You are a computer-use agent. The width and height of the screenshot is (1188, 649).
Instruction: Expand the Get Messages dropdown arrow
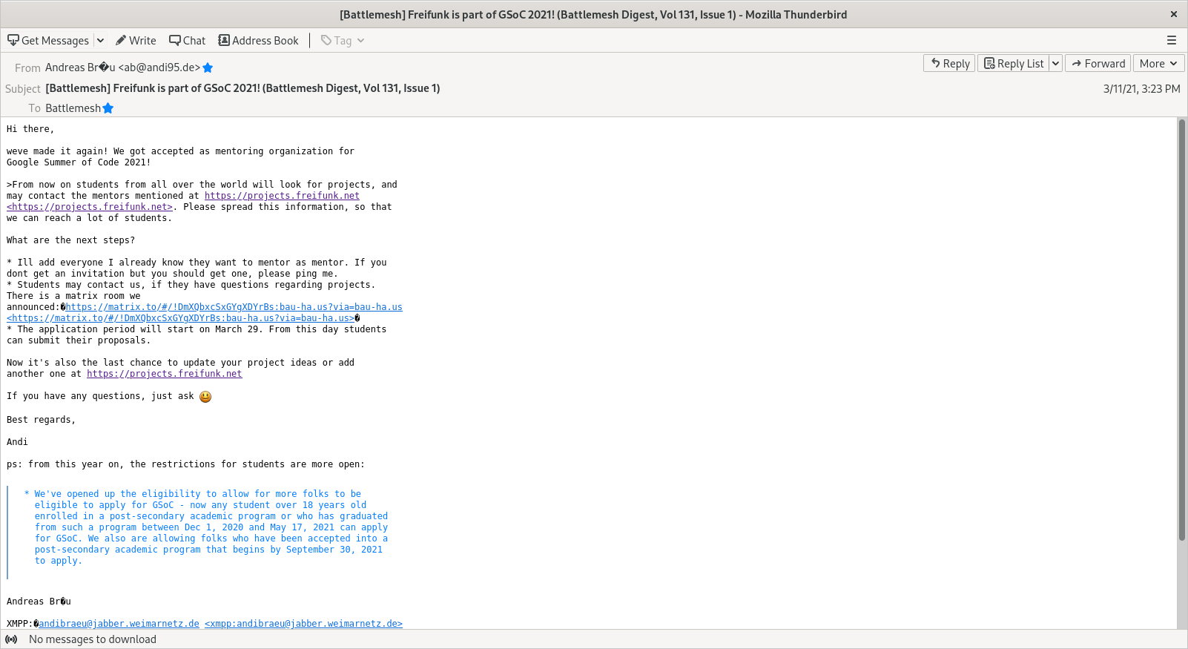pos(100,41)
